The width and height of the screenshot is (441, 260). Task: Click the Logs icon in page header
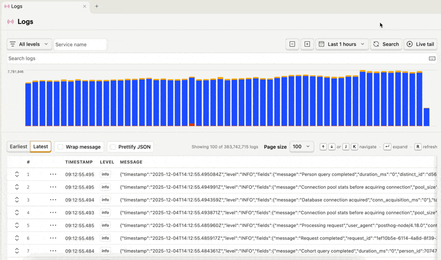[x=10, y=21]
